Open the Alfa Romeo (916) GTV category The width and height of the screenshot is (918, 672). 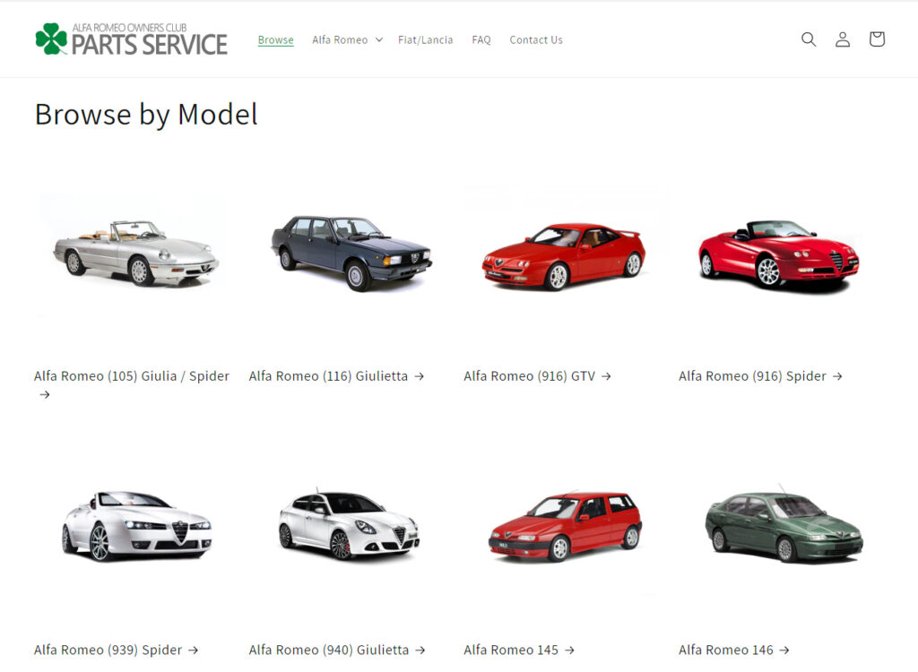tap(530, 375)
